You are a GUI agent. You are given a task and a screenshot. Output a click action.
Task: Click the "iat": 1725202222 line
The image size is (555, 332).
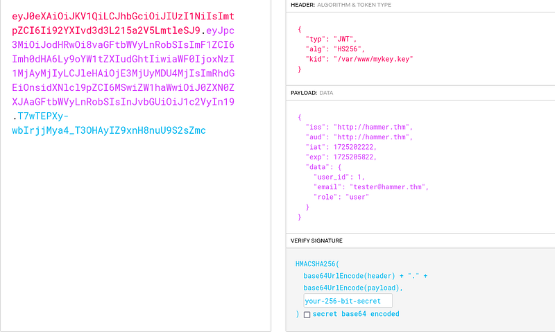coord(341,147)
